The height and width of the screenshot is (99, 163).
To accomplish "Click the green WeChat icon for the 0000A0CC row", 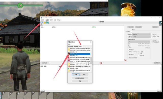I will pyautogui.click(x=69, y=68).
